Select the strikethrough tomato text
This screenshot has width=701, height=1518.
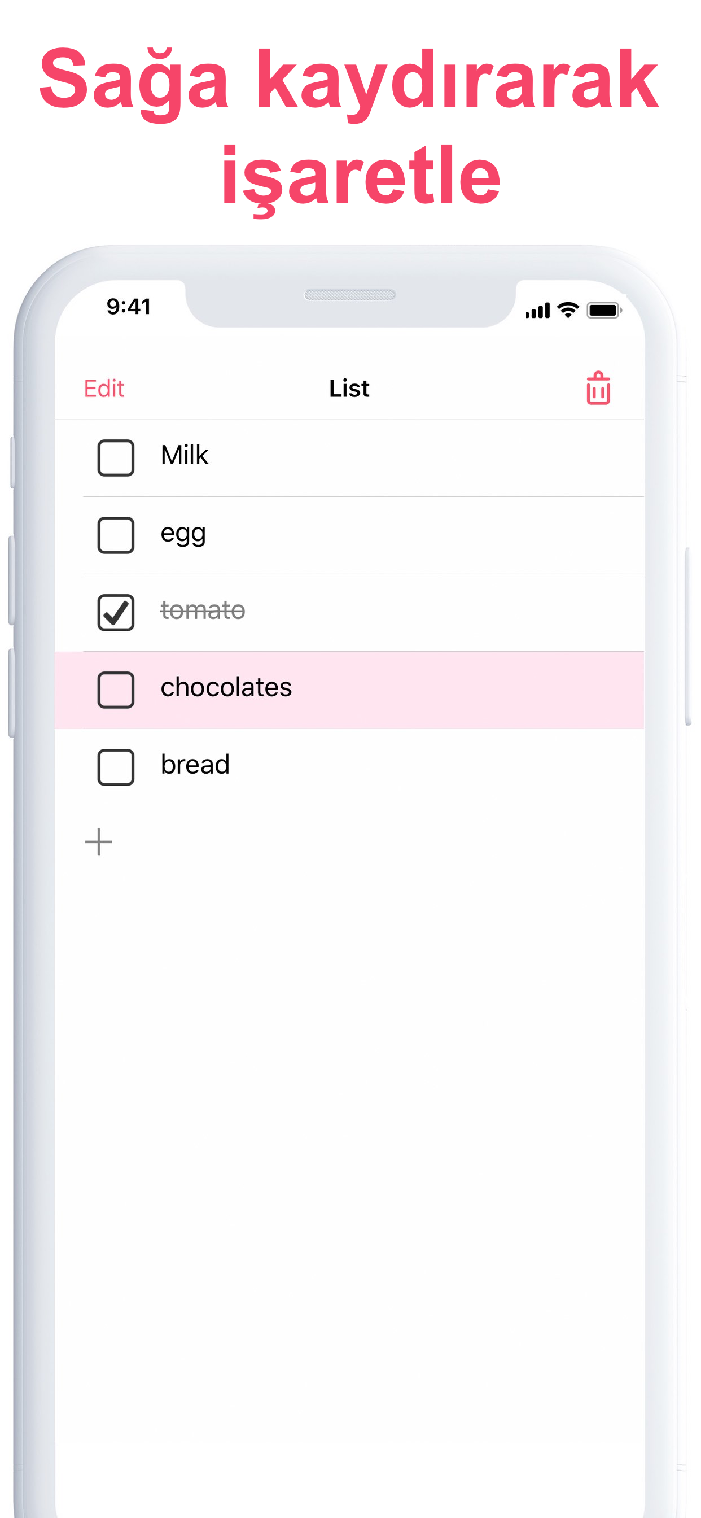click(203, 610)
